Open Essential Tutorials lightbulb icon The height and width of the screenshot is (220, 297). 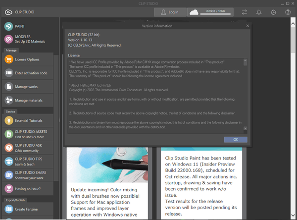point(9,120)
